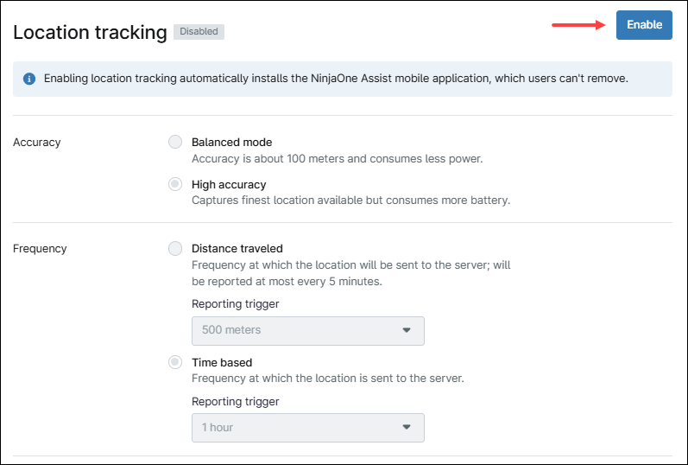The height and width of the screenshot is (465, 688).
Task: Select Distance traveled frequency radio button
Action: 175,249
